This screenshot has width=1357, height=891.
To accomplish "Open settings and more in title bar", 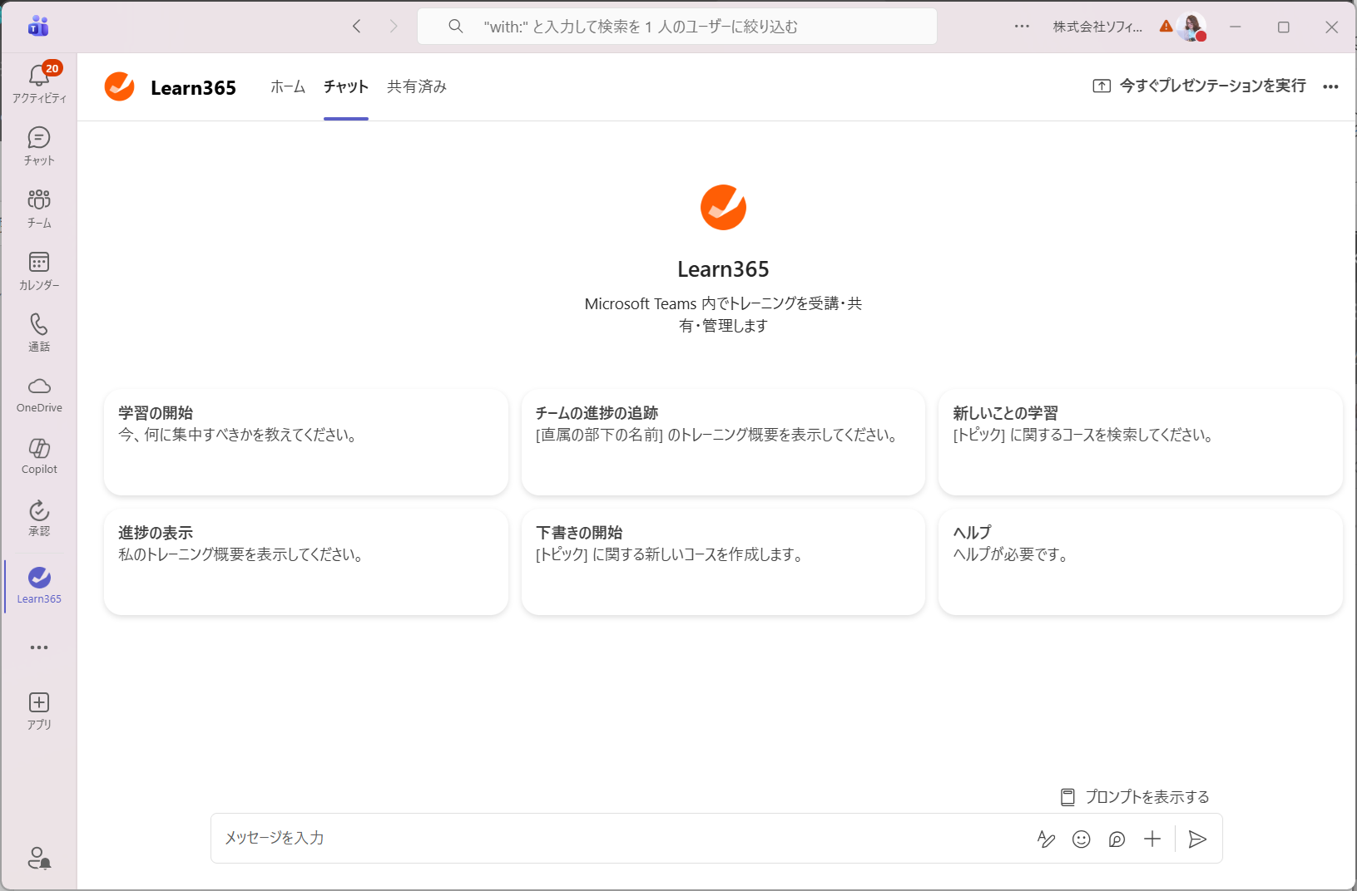I will (1022, 27).
